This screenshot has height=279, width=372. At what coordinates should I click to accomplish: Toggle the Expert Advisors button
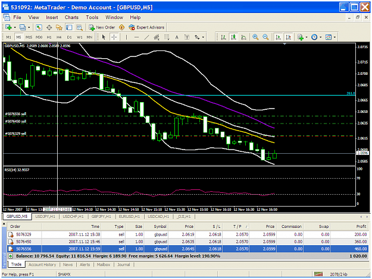(146, 27)
